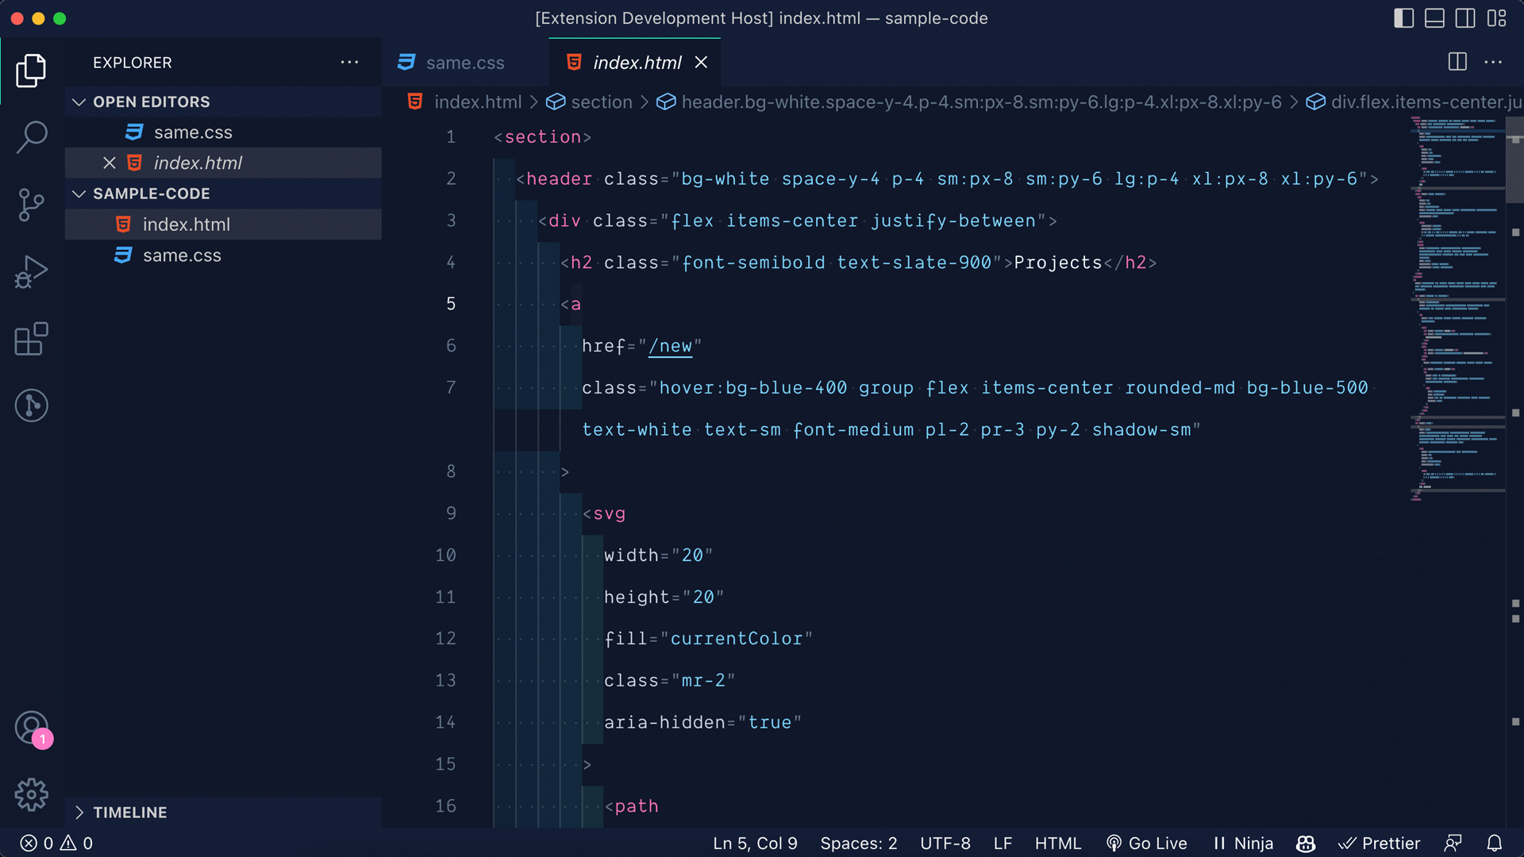Open Run and Debug view

32,271
